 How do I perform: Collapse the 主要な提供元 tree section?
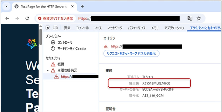point(48,70)
